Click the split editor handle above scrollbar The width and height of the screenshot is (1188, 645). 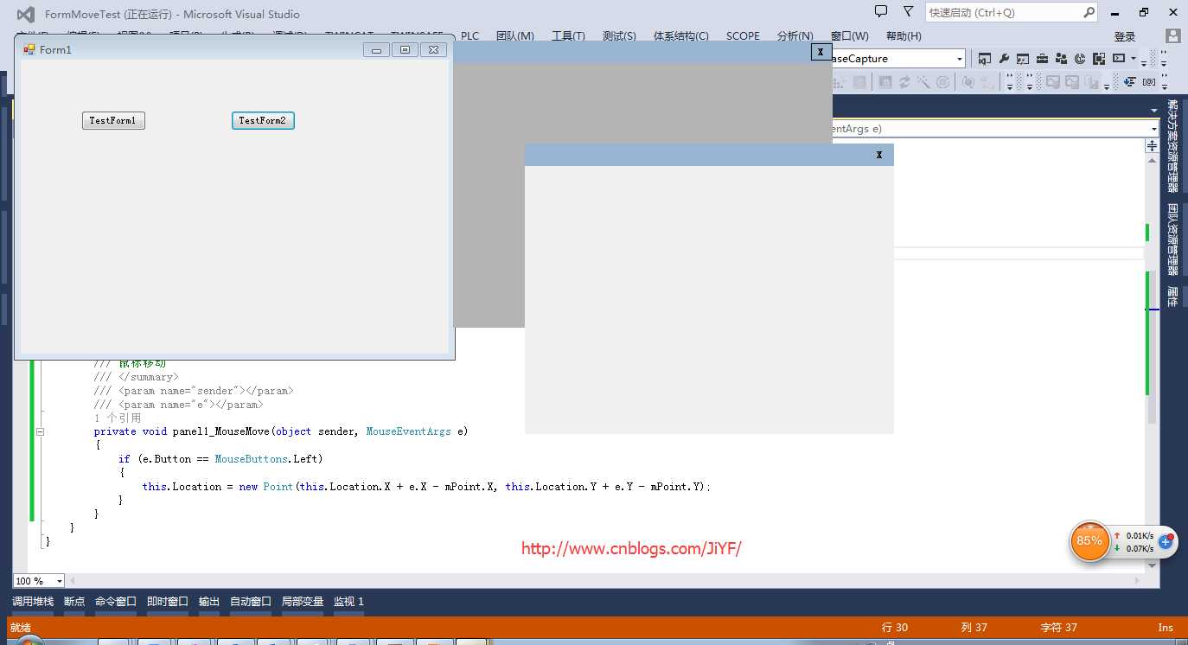pos(1152,145)
